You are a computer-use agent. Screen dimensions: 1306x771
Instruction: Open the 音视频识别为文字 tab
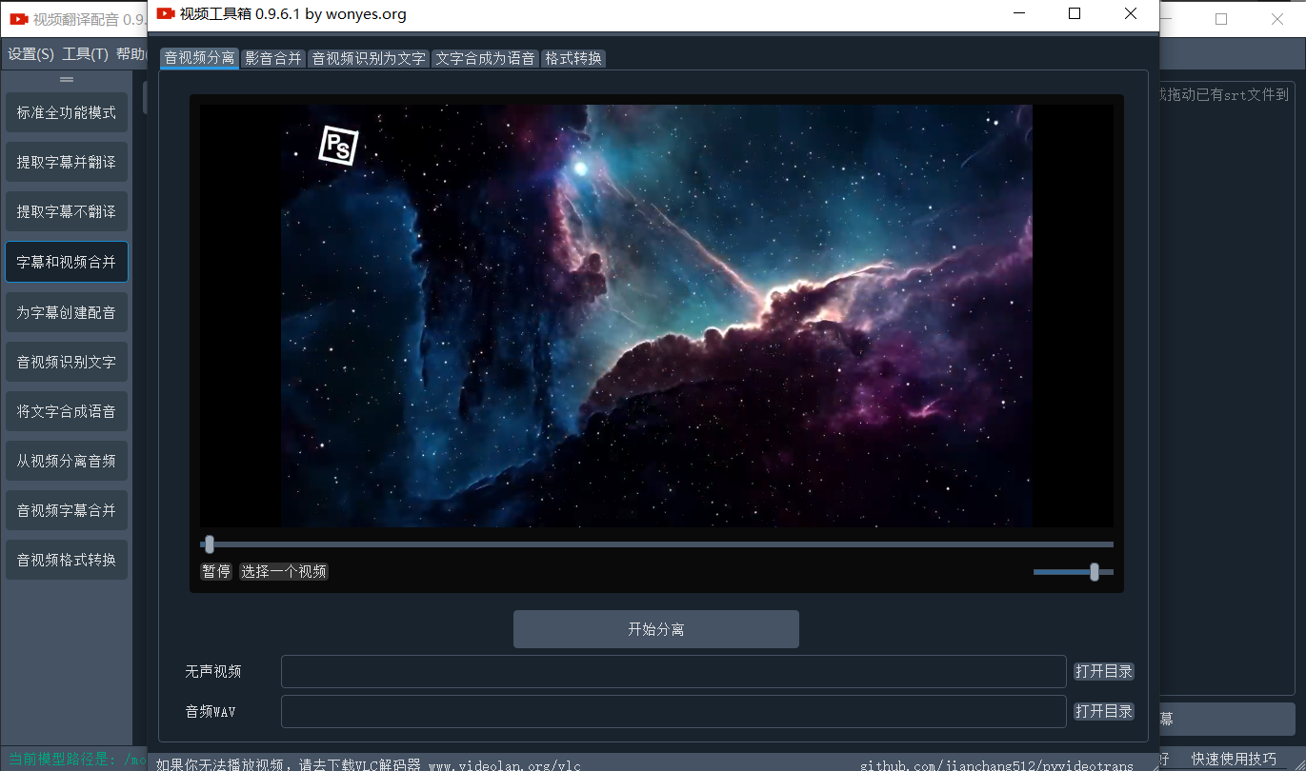[369, 58]
